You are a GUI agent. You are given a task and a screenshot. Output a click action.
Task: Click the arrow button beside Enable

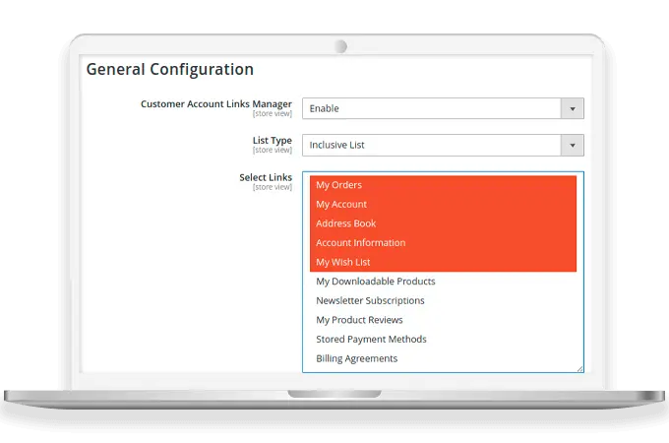pyautogui.click(x=572, y=108)
